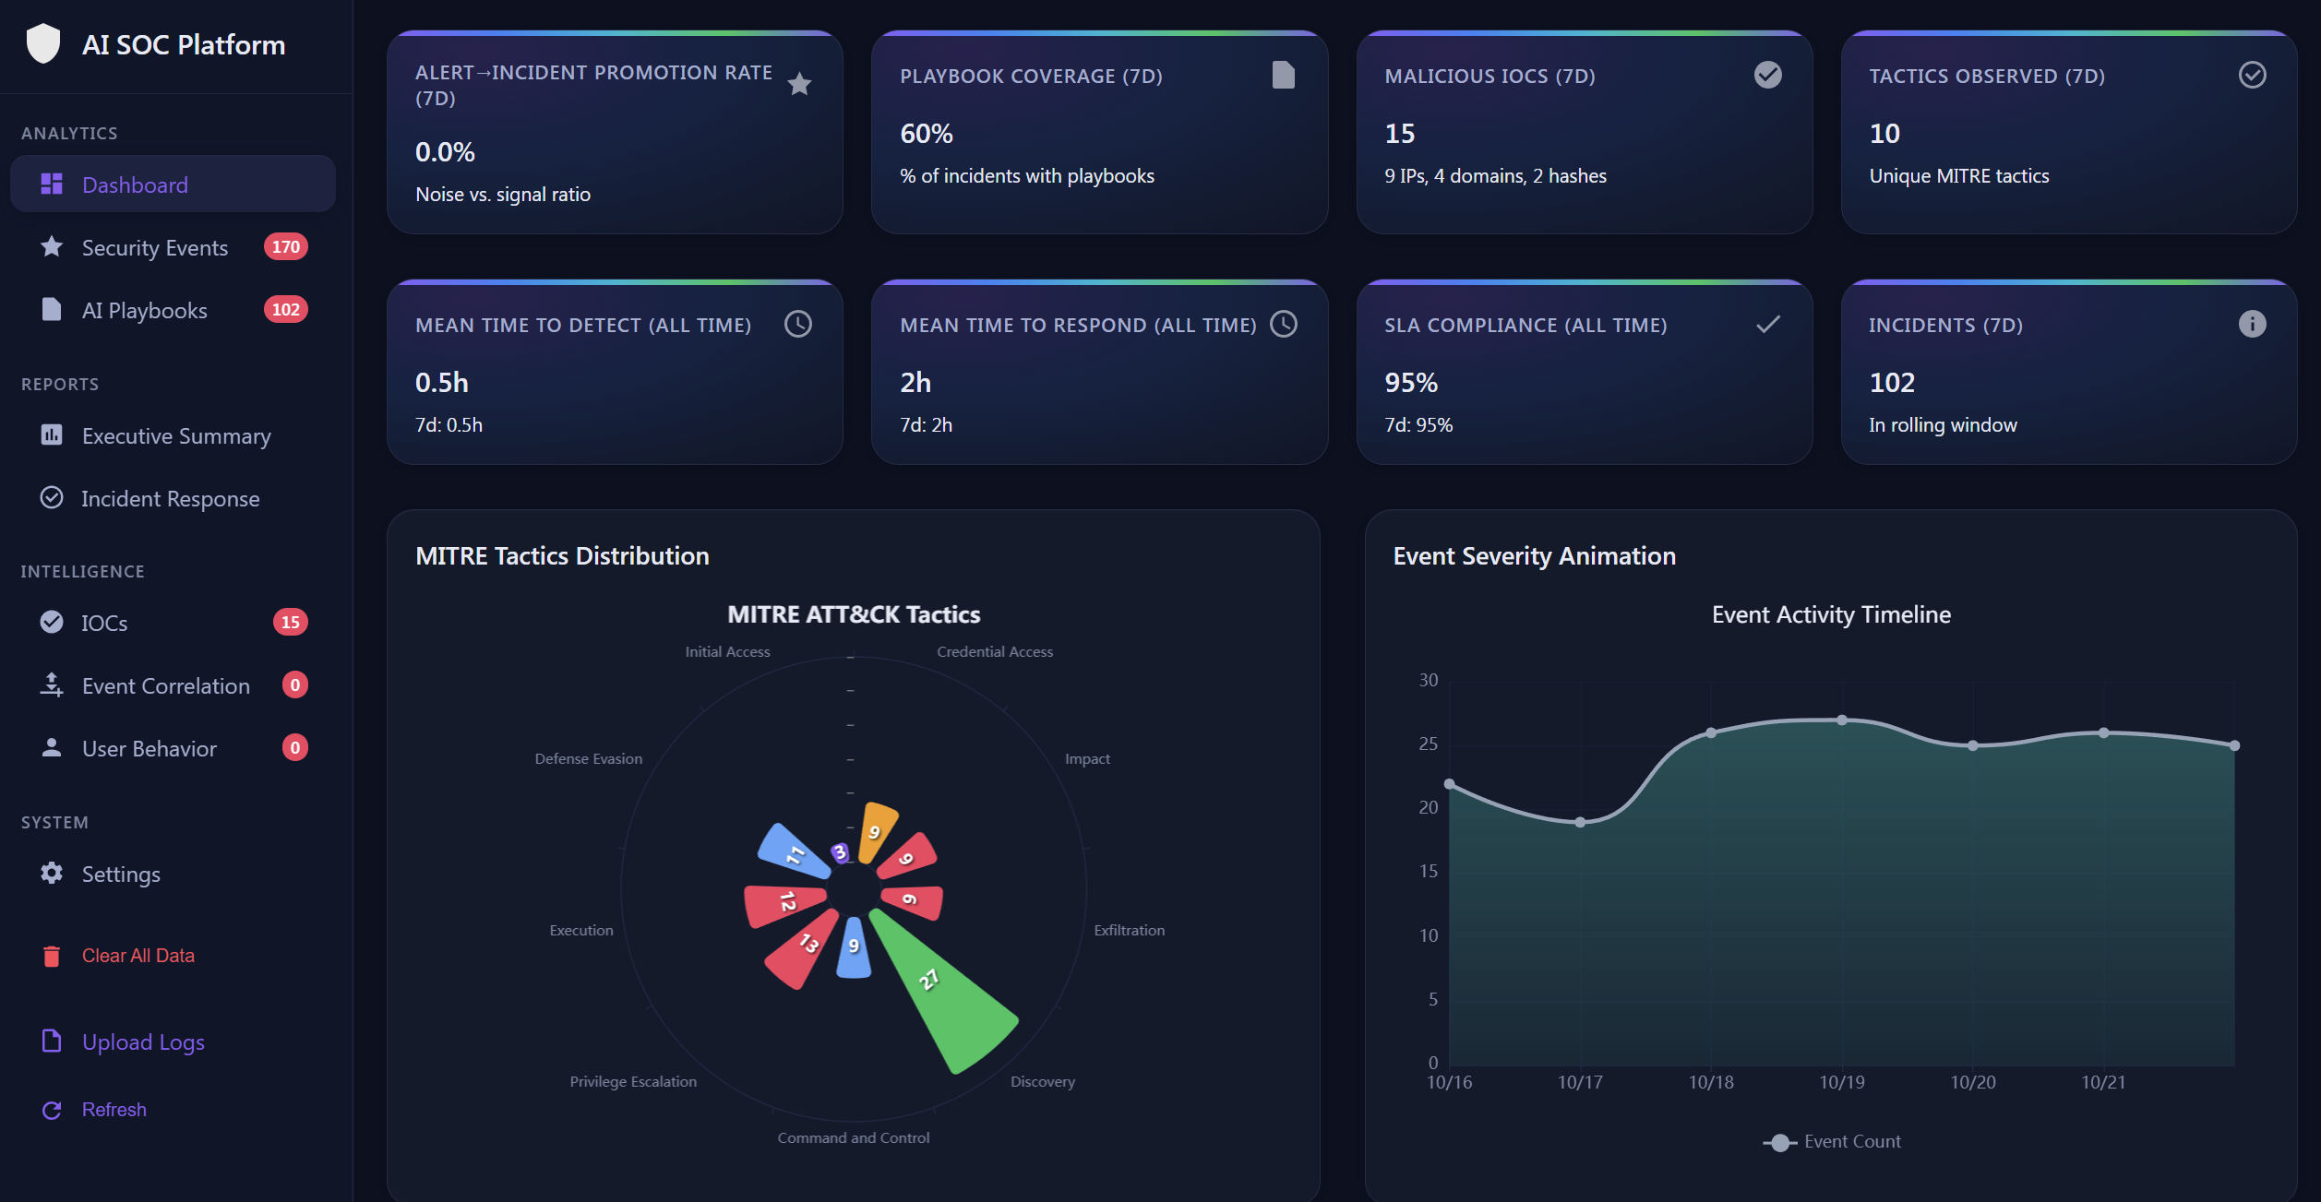Click the trash icon beside Clear All Data
This screenshot has height=1202, width=2321.
click(52, 956)
